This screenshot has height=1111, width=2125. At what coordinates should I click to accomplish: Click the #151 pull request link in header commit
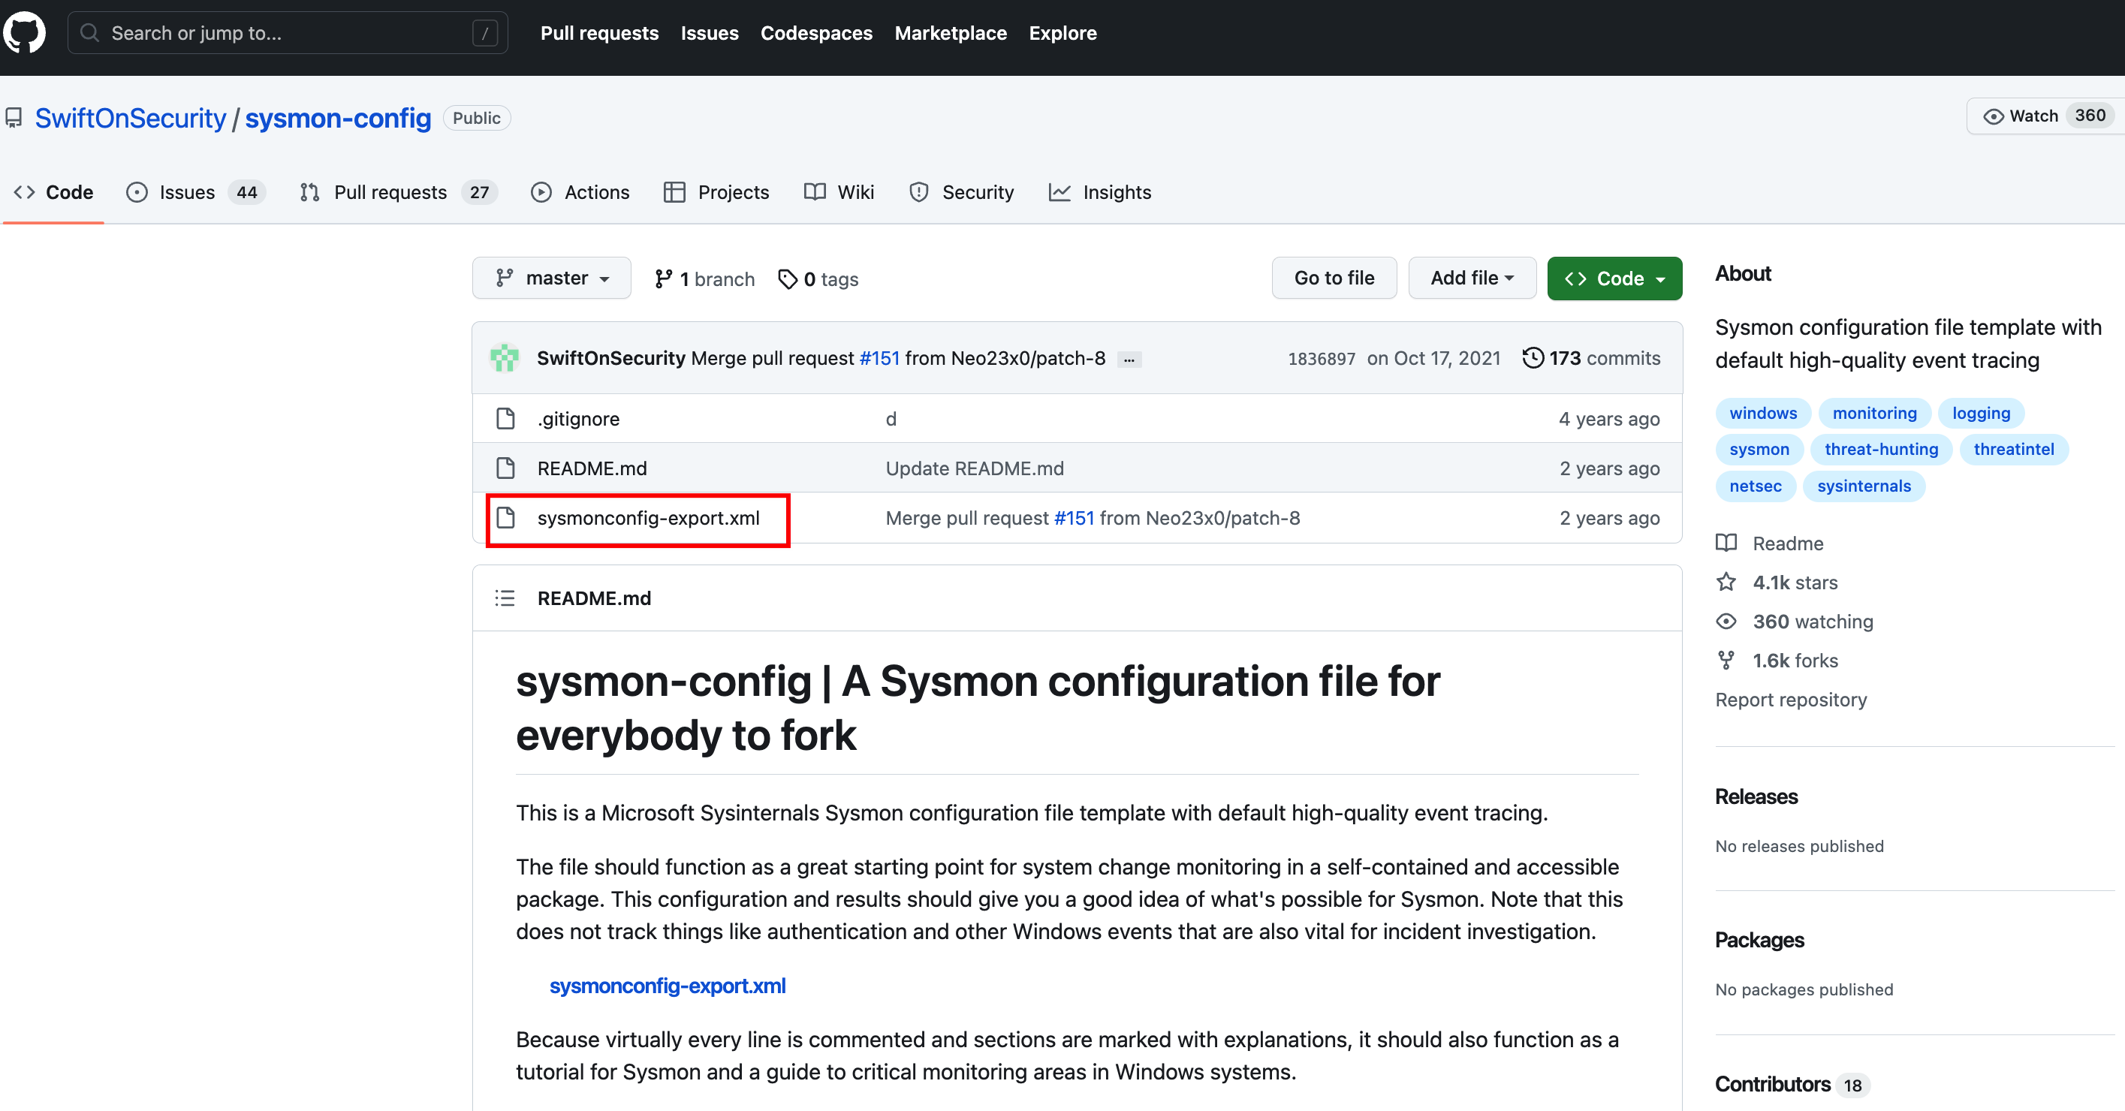tap(879, 358)
